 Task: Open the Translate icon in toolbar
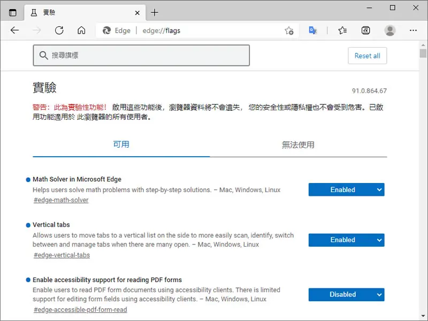[312, 30]
